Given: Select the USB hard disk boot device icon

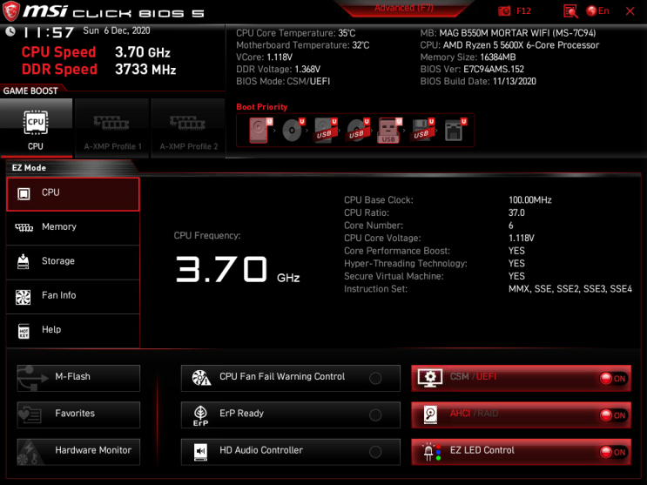Looking at the screenshot, I should (326, 131).
